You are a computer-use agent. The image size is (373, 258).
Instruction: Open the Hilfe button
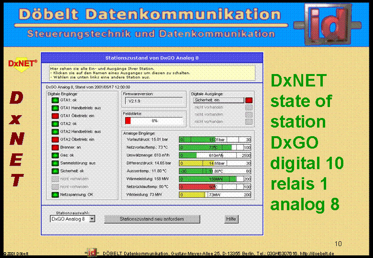[x=231, y=219]
